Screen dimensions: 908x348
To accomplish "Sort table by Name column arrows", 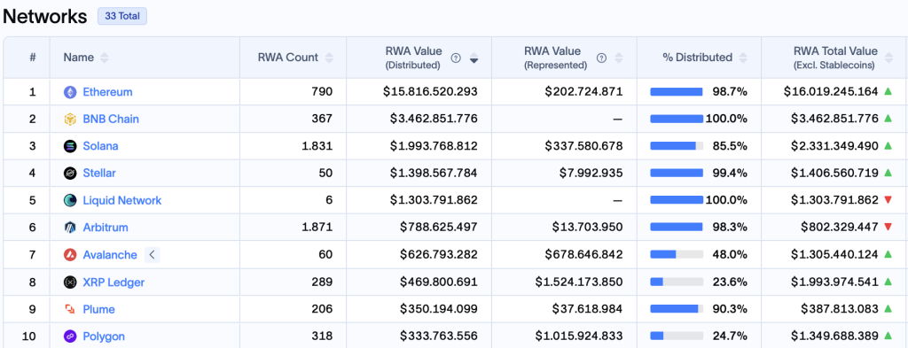I will 105,58.
